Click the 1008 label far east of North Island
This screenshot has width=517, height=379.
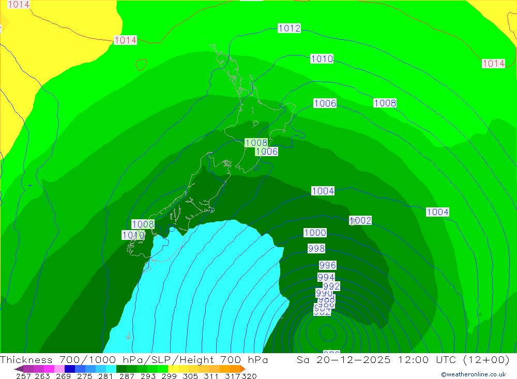point(385,103)
